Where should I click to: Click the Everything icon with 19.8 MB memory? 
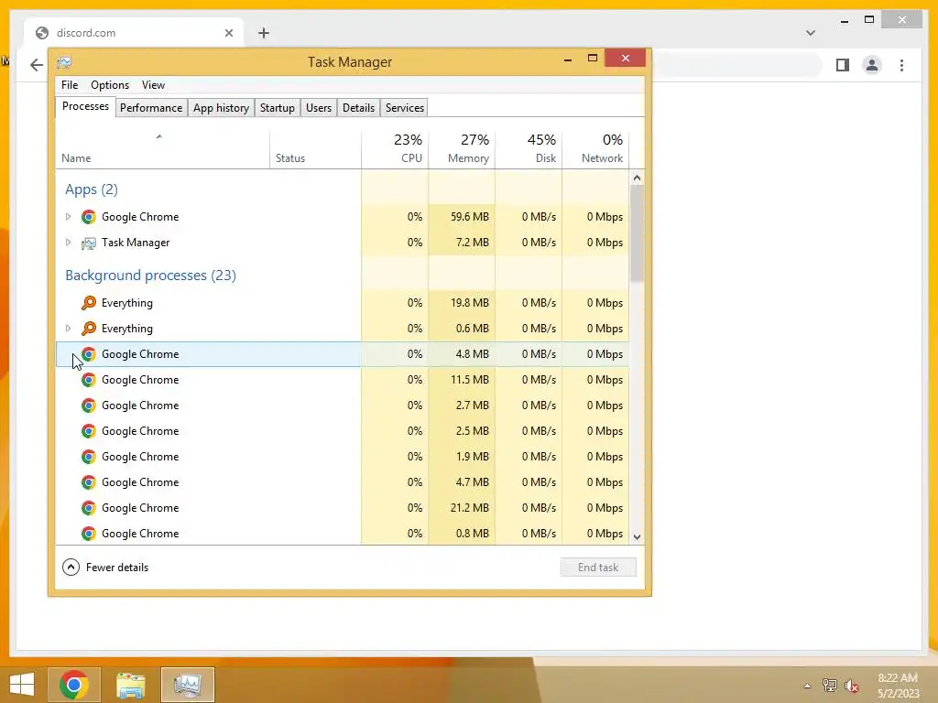click(x=89, y=303)
